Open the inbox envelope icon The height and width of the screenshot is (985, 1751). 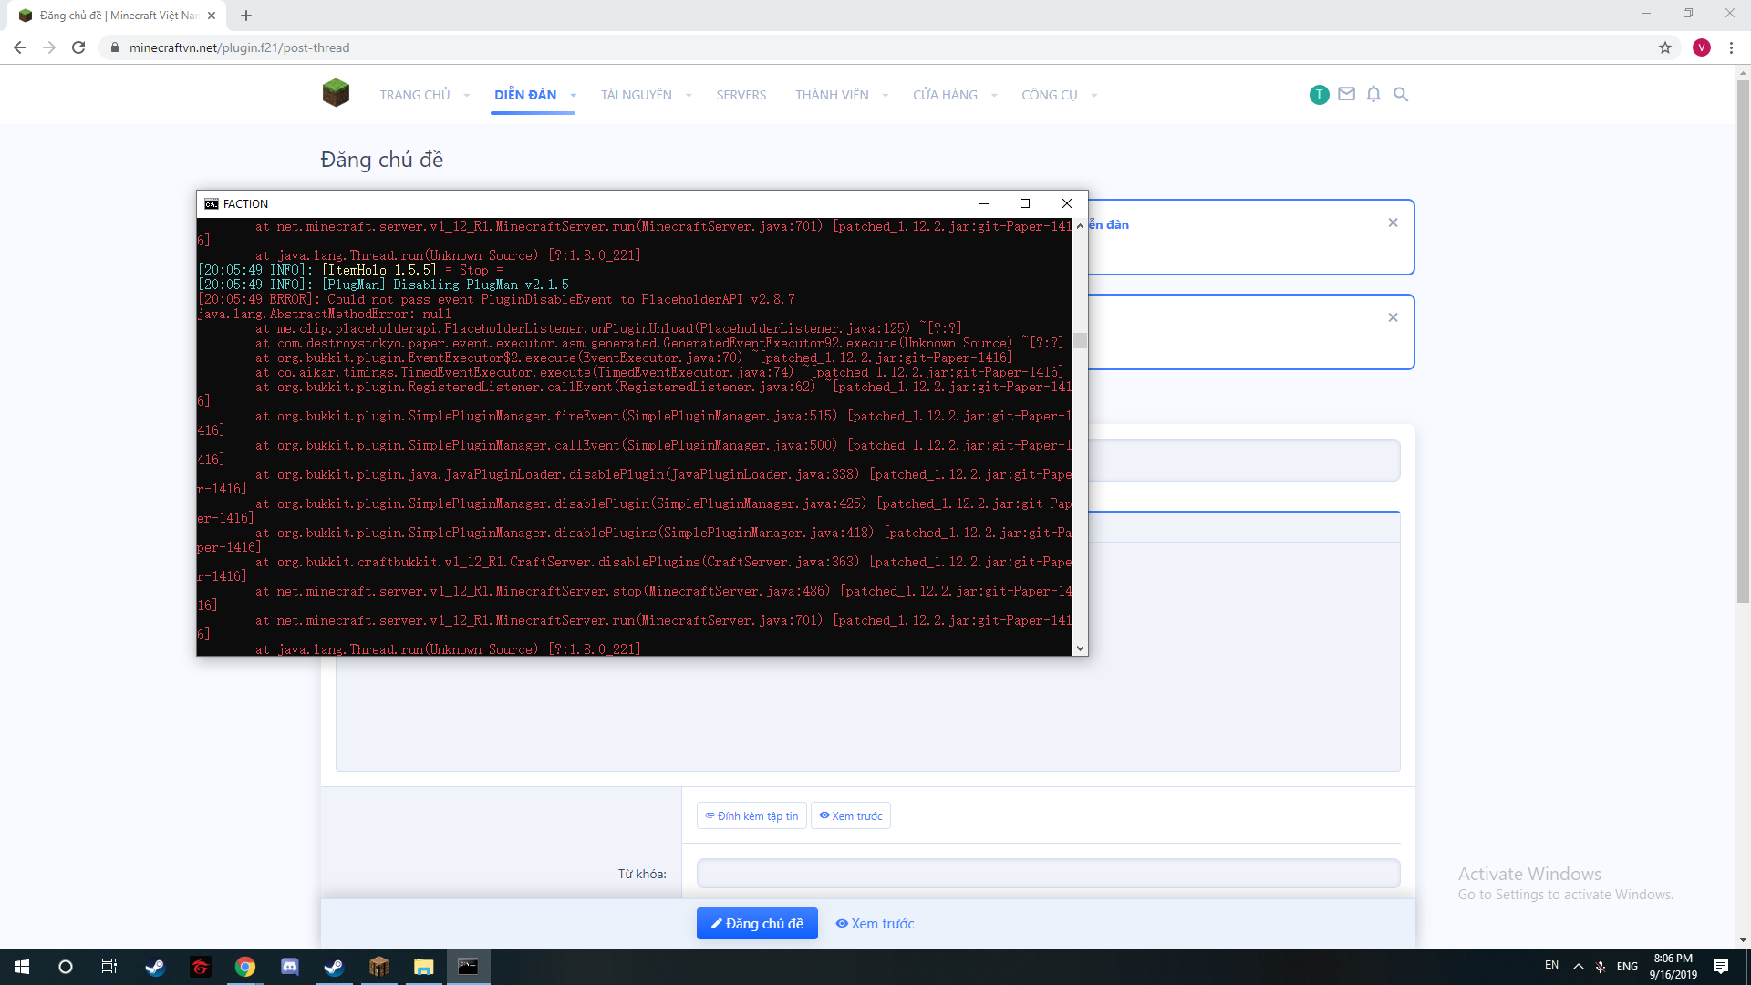point(1346,94)
